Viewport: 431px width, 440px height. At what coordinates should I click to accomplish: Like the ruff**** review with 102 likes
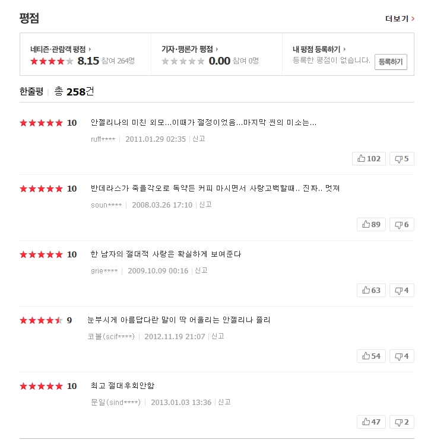point(369,159)
